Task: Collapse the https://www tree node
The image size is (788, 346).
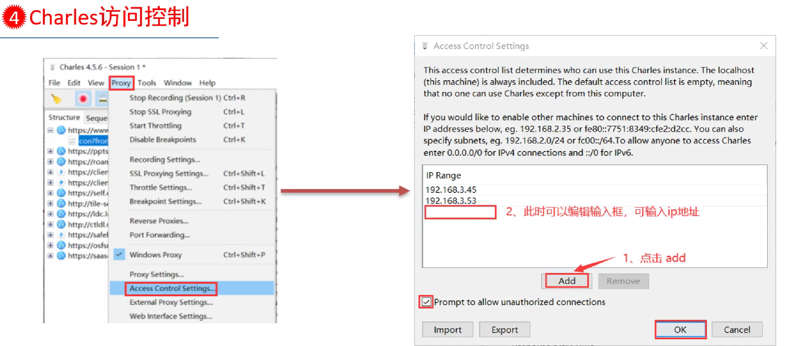Action: pyautogui.click(x=50, y=130)
